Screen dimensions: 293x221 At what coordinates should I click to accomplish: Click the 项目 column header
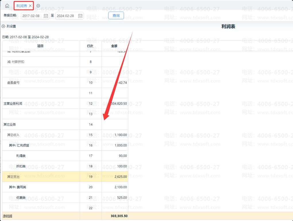[41, 46]
